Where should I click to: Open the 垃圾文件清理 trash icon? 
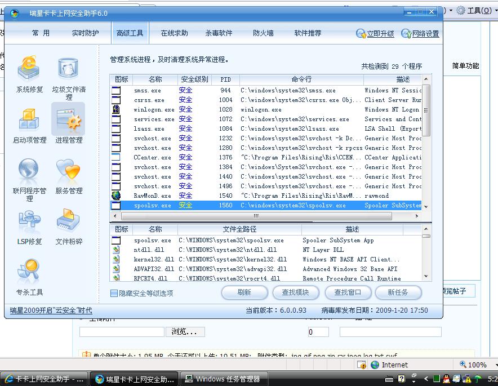tap(68, 68)
